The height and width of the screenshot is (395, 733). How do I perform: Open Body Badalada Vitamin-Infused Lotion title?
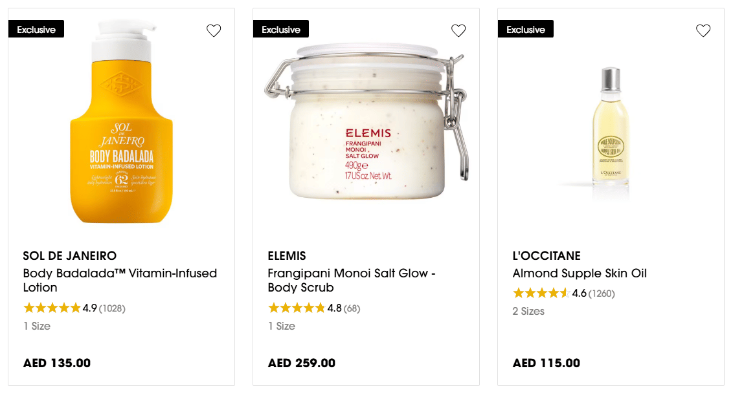(x=120, y=280)
